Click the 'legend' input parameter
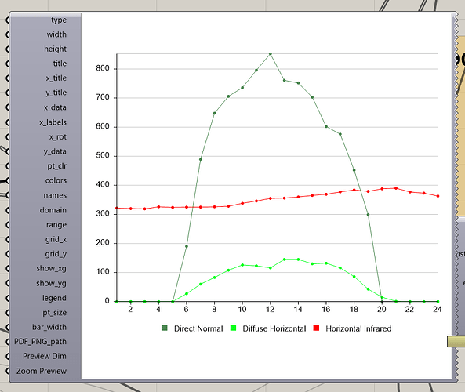The height and width of the screenshot is (392, 465). click(54, 298)
